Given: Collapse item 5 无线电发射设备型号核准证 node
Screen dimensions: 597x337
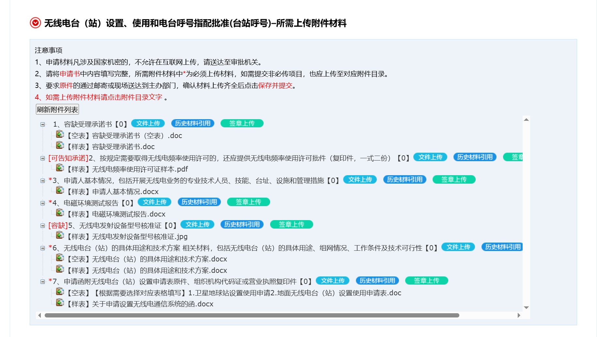Looking at the screenshot, I should (42, 226).
